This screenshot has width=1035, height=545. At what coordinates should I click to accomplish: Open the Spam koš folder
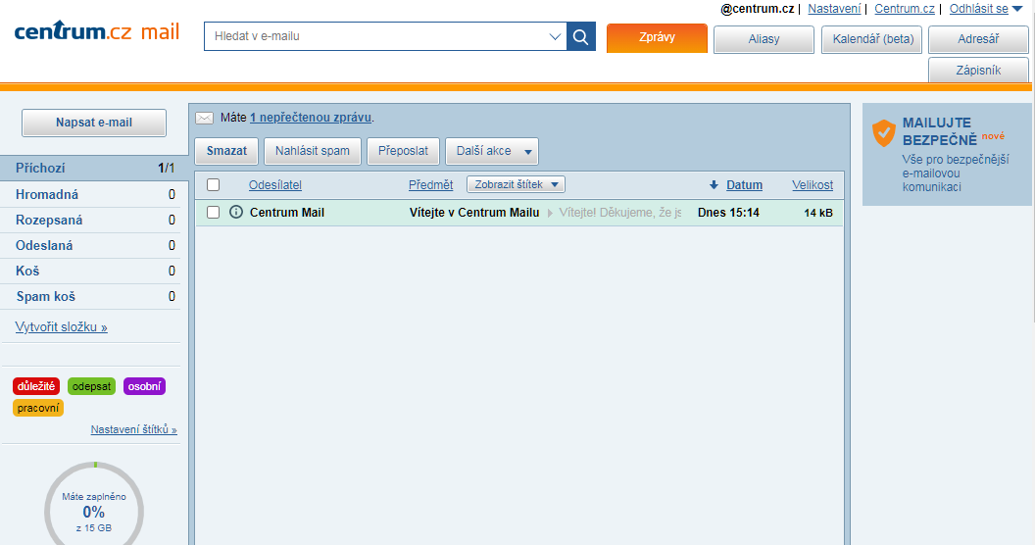pyautogui.click(x=46, y=297)
